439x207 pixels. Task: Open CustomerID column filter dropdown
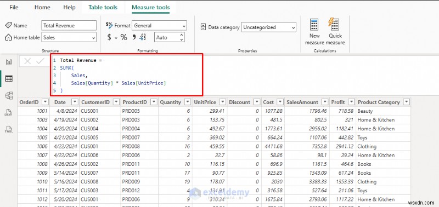tap(116, 102)
